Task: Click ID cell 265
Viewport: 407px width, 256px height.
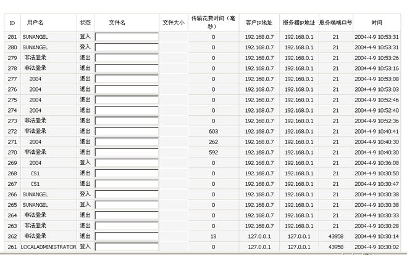Action: coord(12,205)
